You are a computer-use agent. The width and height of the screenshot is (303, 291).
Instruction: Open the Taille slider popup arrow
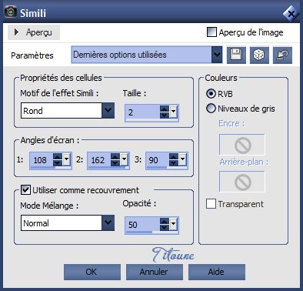173,112
